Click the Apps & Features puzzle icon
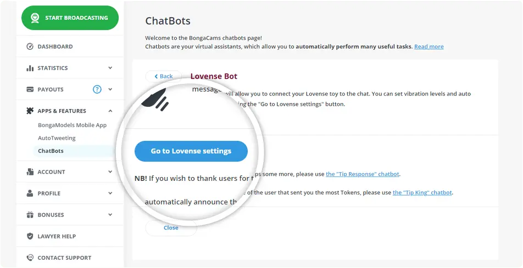This screenshot has width=523, height=268. pyautogui.click(x=30, y=111)
